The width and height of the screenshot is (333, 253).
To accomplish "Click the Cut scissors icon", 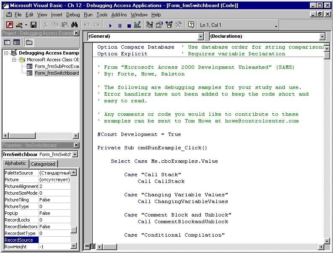I will tap(45, 25).
